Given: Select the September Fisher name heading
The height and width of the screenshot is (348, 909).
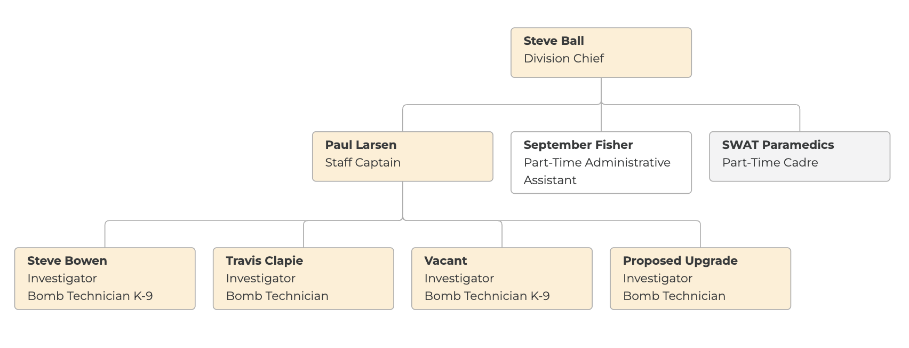Looking at the screenshot, I should tap(578, 145).
